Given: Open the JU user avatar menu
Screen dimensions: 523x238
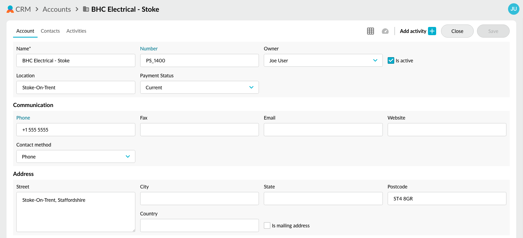Looking at the screenshot, I should click(513, 9).
